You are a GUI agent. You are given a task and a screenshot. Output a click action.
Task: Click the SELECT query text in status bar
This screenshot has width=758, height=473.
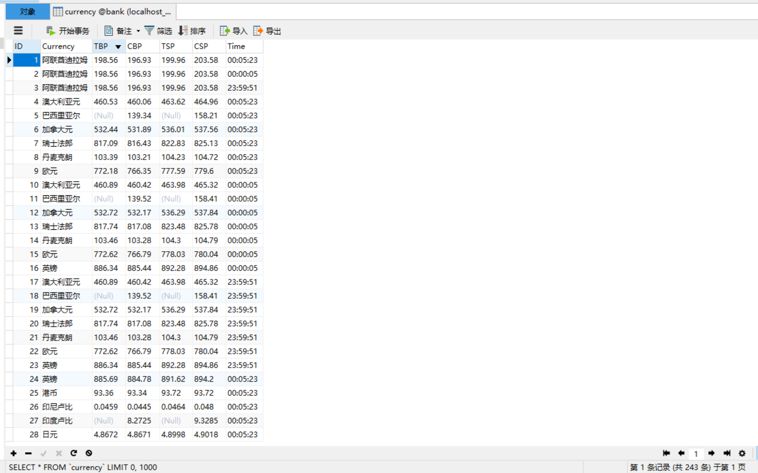(x=83, y=467)
